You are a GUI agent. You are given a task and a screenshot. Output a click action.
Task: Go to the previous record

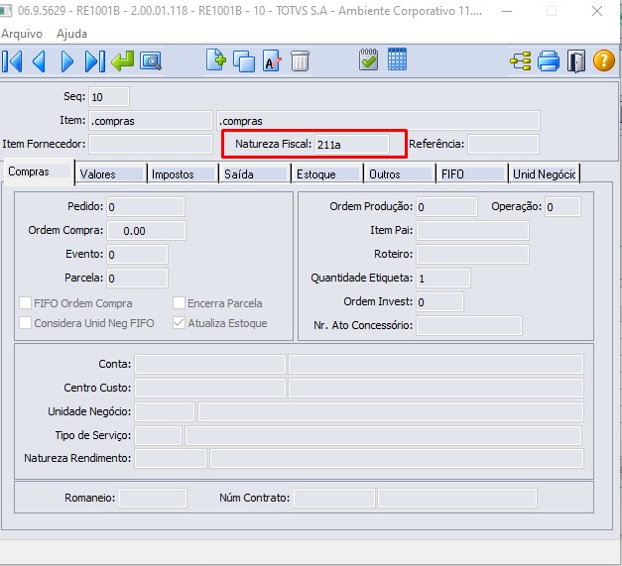[x=39, y=61]
